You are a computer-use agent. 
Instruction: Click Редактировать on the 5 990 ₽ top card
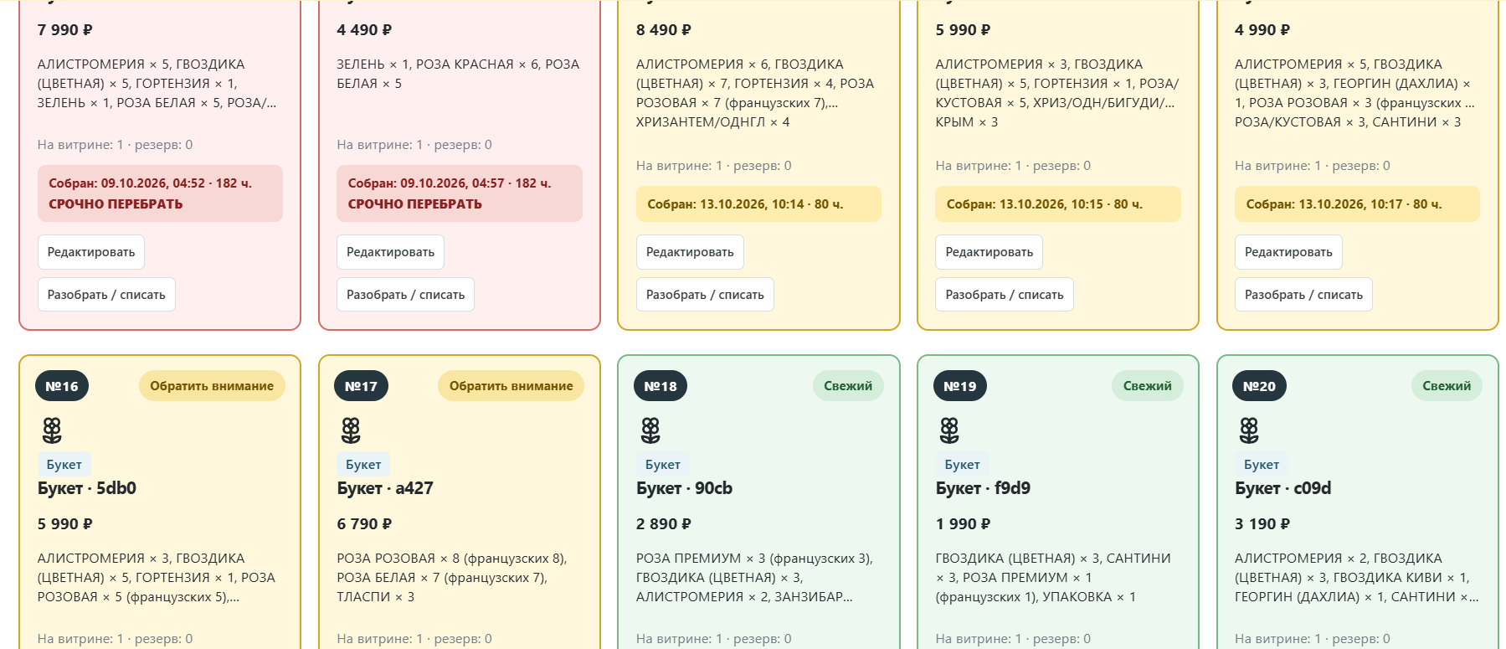989,252
